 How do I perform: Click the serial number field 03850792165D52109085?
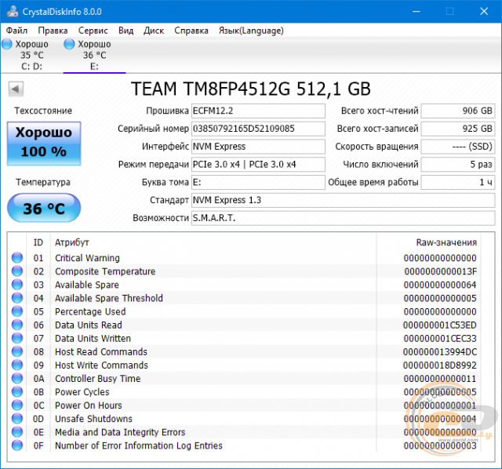258,129
